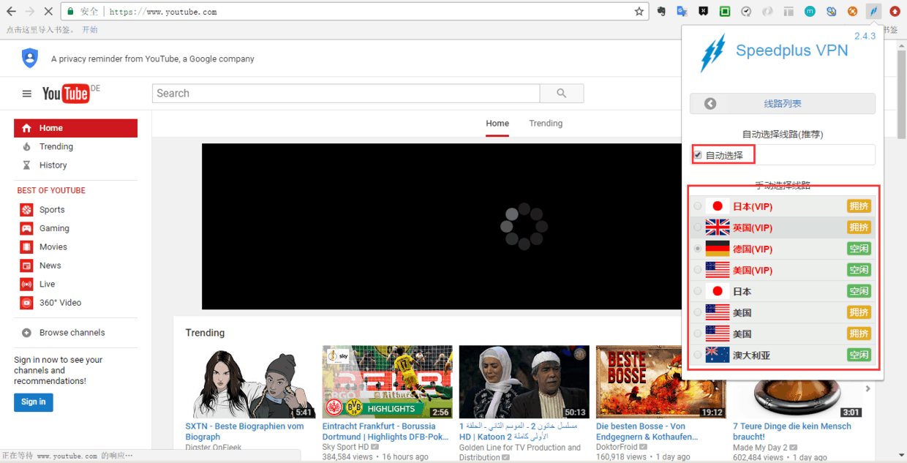Click back arrow in VPN route list
Viewport: 907px width, 463px height.
[710, 104]
